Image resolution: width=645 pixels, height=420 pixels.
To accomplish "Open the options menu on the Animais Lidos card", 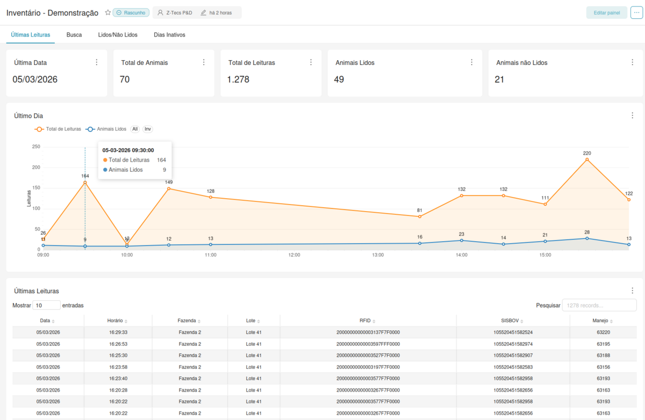I will (471, 62).
